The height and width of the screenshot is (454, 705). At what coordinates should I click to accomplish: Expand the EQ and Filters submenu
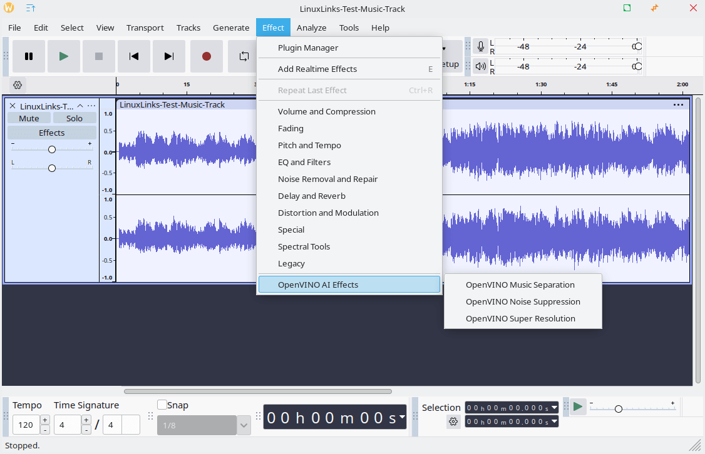(349, 162)
